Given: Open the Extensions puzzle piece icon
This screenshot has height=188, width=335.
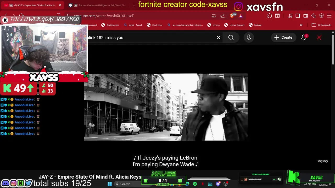Looking at the screenshot, I should click(x=270, y=16).
